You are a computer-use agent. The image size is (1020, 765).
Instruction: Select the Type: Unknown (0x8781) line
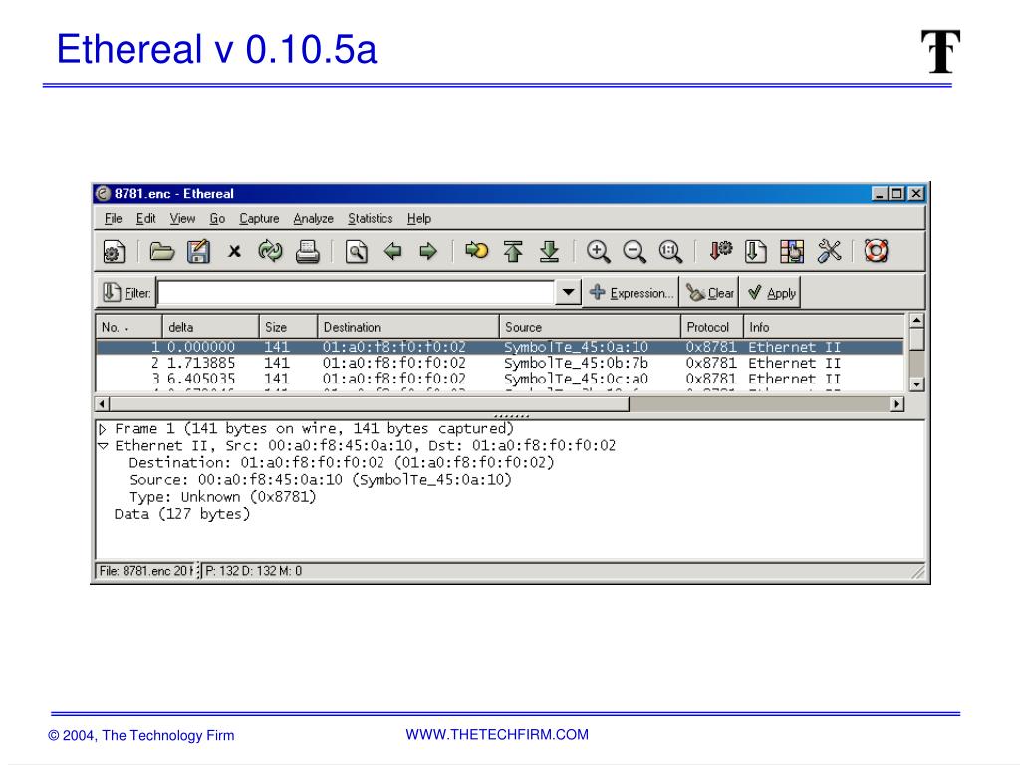[x=222, y=497]
